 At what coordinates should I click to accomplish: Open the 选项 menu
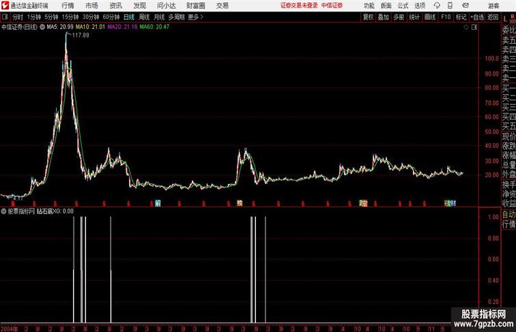tap(420, 5)
